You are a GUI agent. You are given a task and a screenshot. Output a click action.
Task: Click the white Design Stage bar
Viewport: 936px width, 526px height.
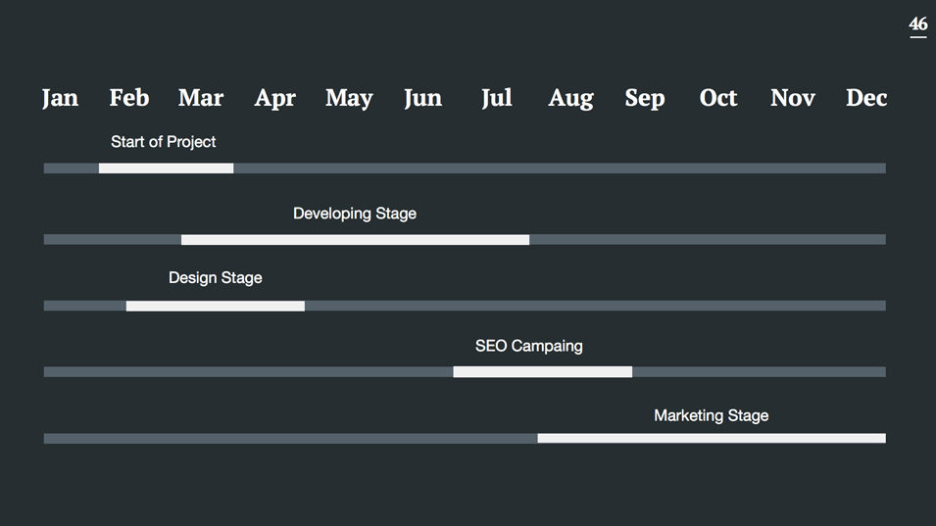(216, 306)
